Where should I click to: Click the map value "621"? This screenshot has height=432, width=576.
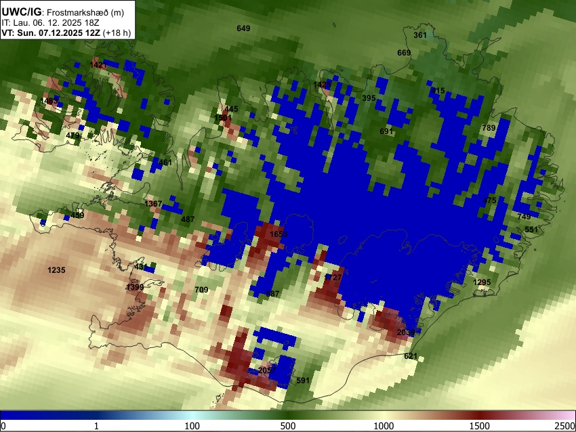[411, 356]
